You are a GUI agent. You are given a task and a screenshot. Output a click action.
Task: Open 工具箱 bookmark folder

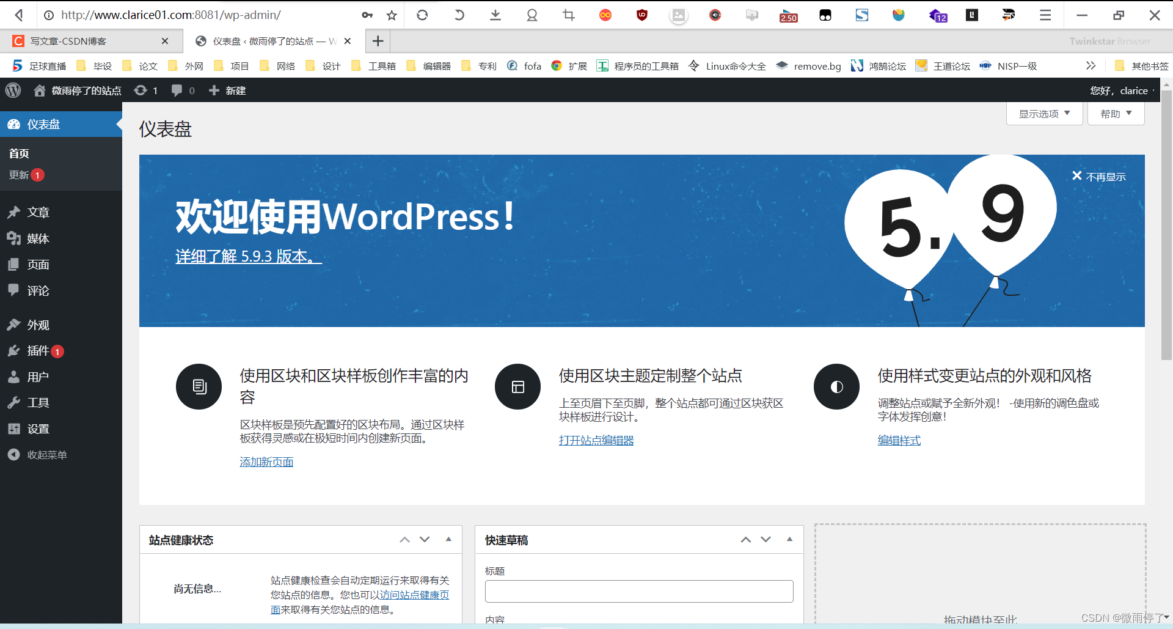[374, 66]
